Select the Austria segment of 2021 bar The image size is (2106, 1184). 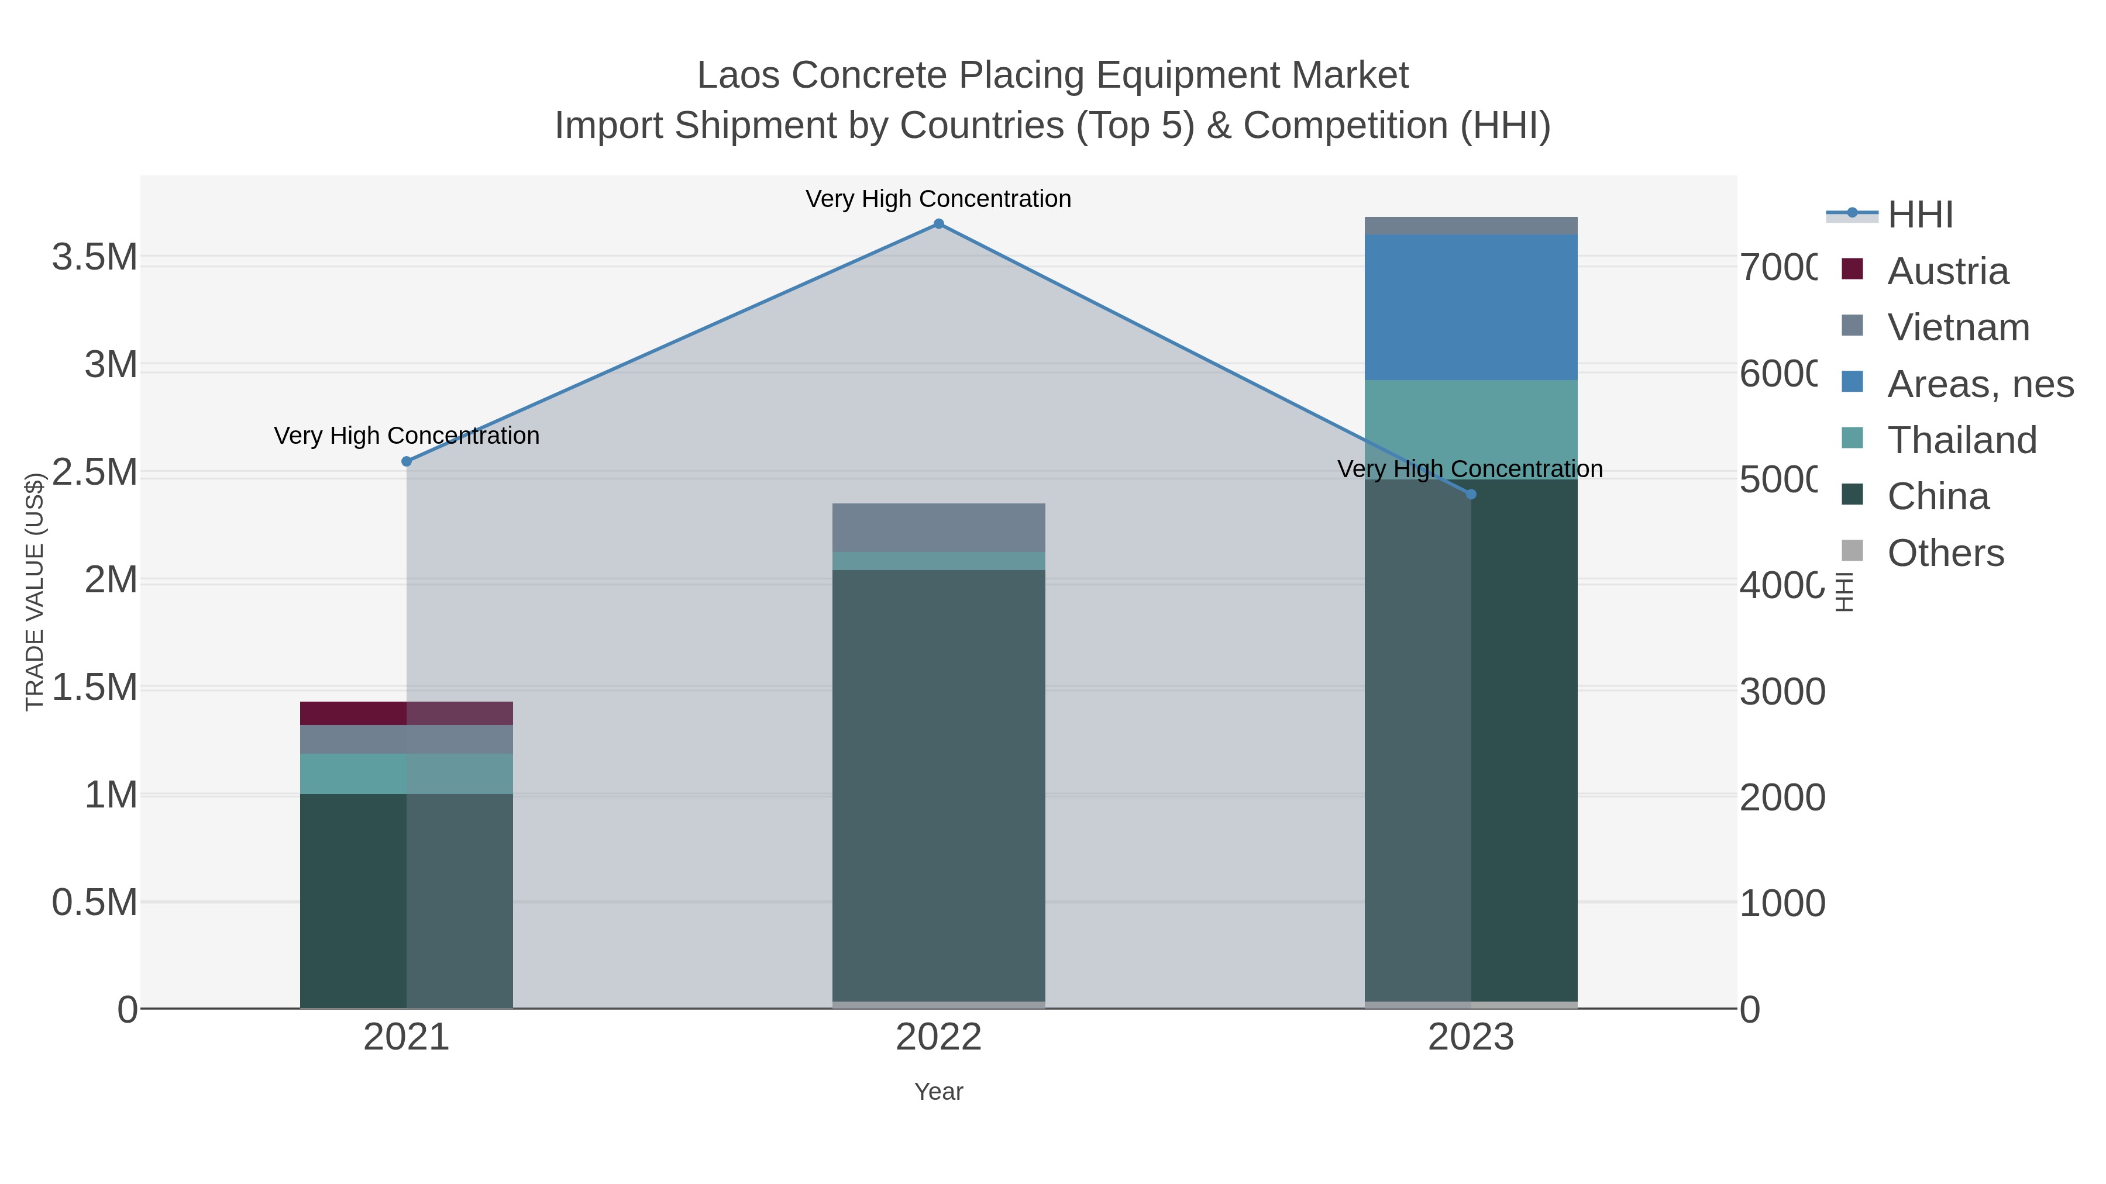[x=407, y=713]
